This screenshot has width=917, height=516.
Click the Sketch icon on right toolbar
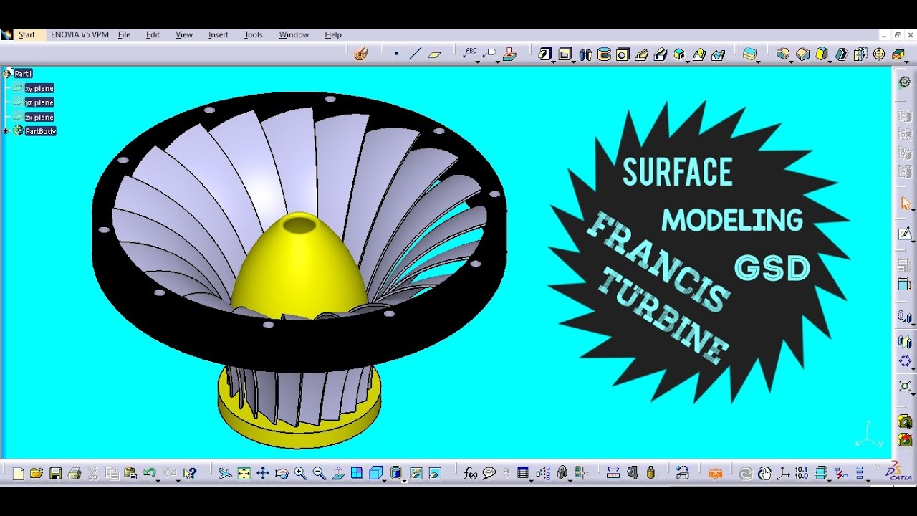click(x=906, y=234)
